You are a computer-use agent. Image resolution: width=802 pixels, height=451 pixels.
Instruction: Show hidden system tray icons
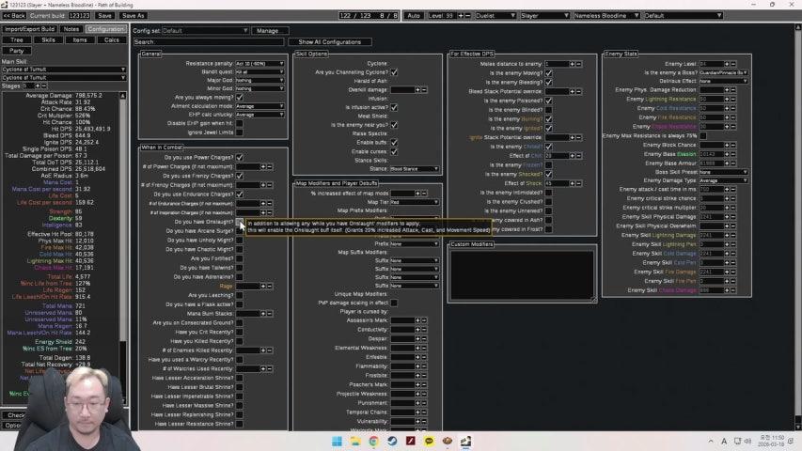click(711, 442)
